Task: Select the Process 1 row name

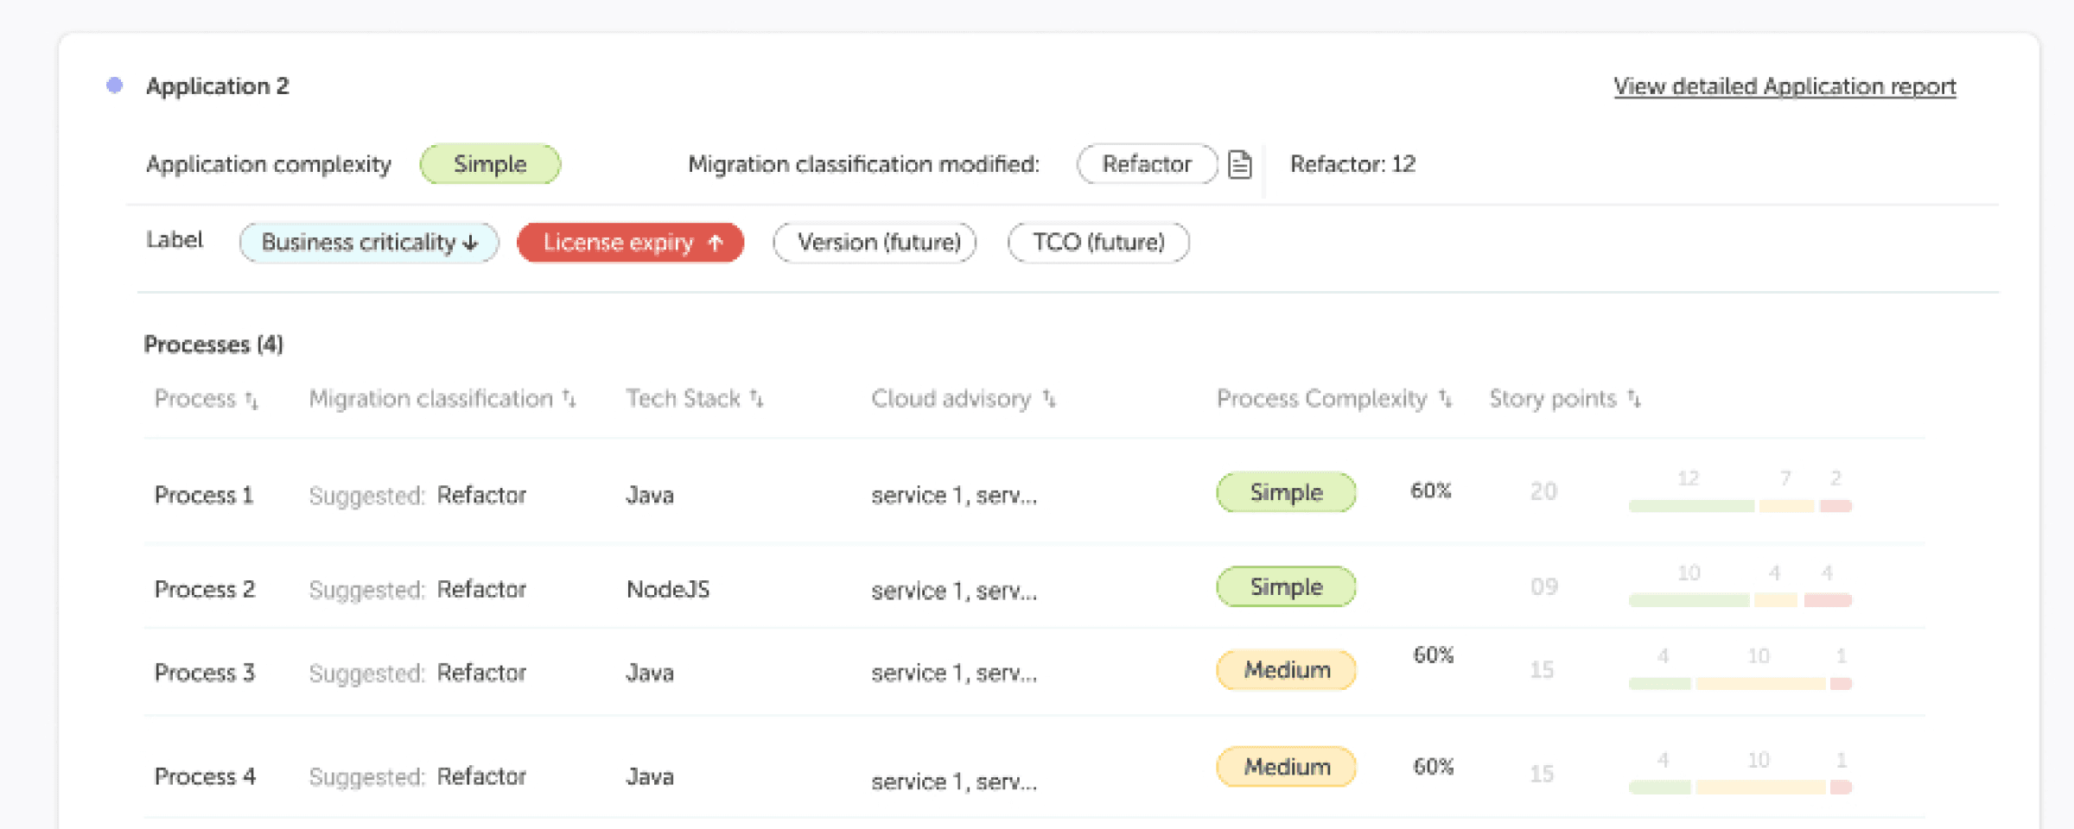Action: [x=204, y=495]
